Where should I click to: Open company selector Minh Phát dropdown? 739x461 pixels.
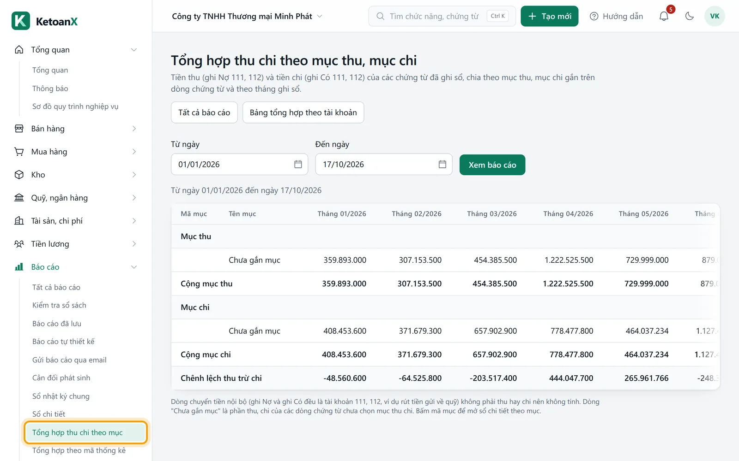[247, 16]
